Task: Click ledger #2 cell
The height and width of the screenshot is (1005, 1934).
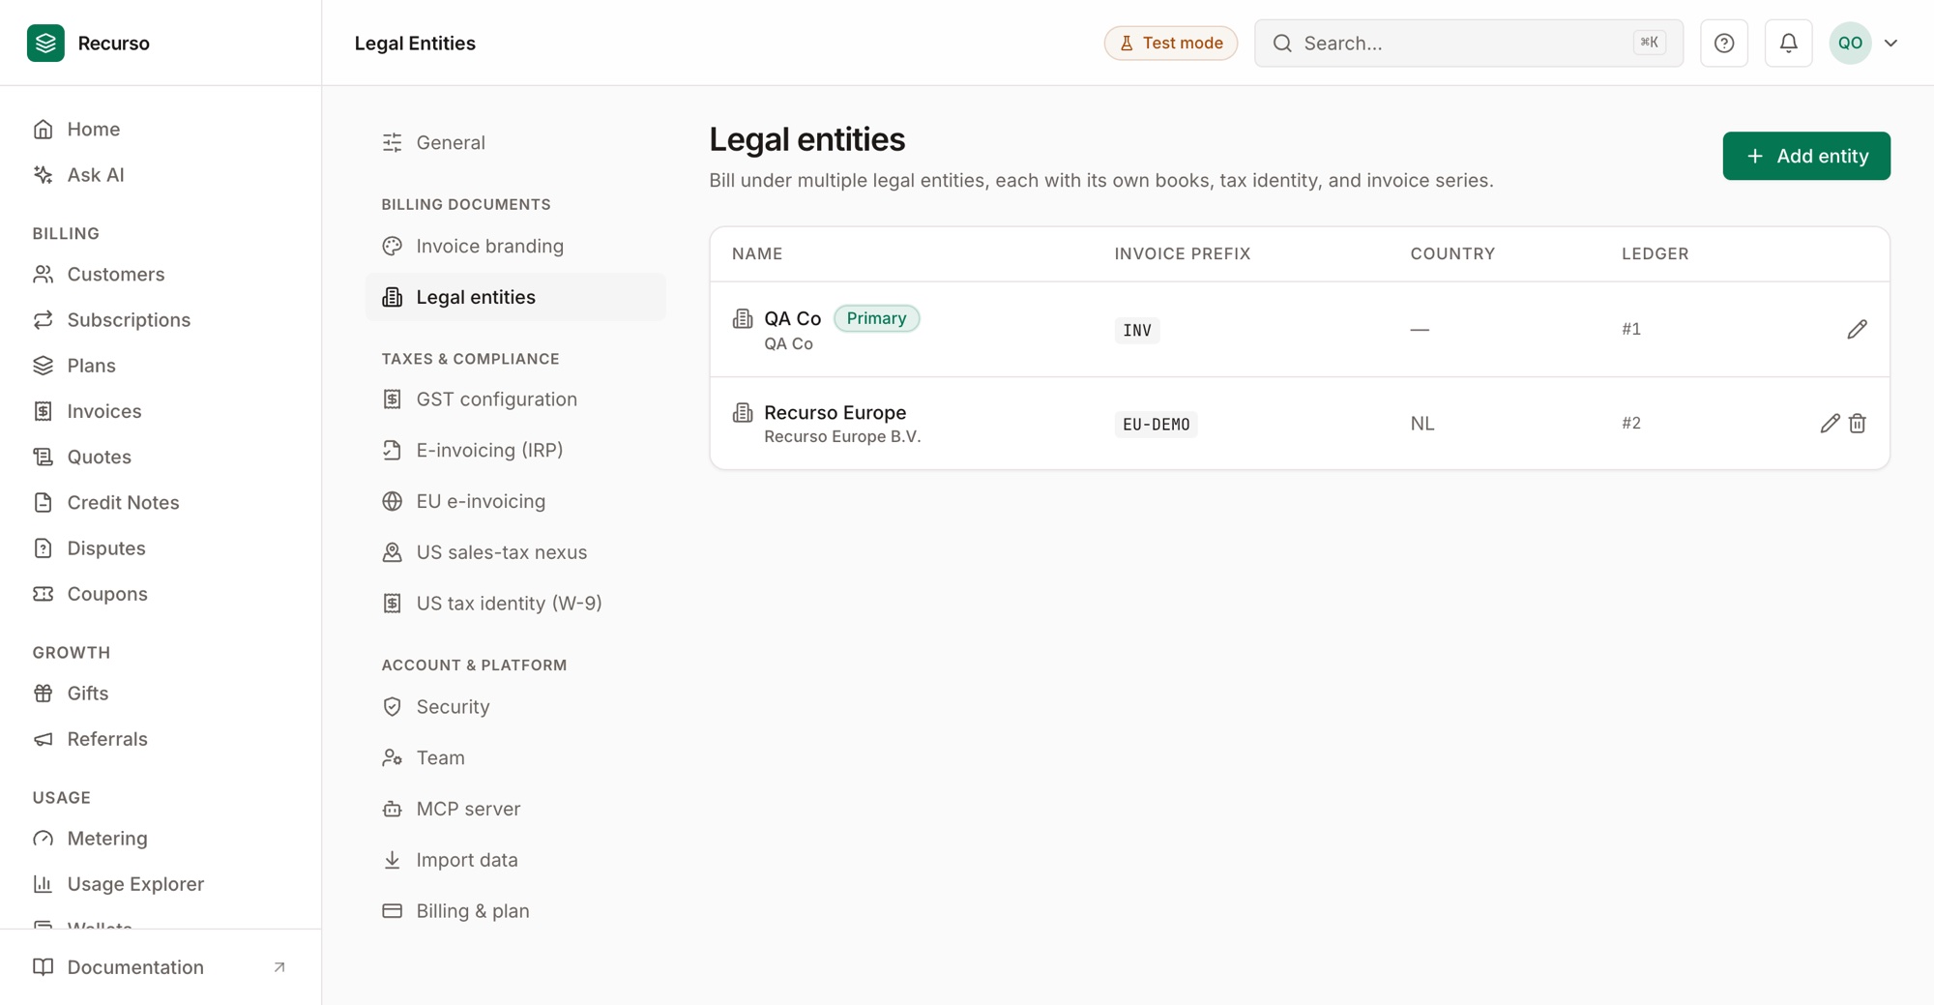Action: pos(1631,423)
